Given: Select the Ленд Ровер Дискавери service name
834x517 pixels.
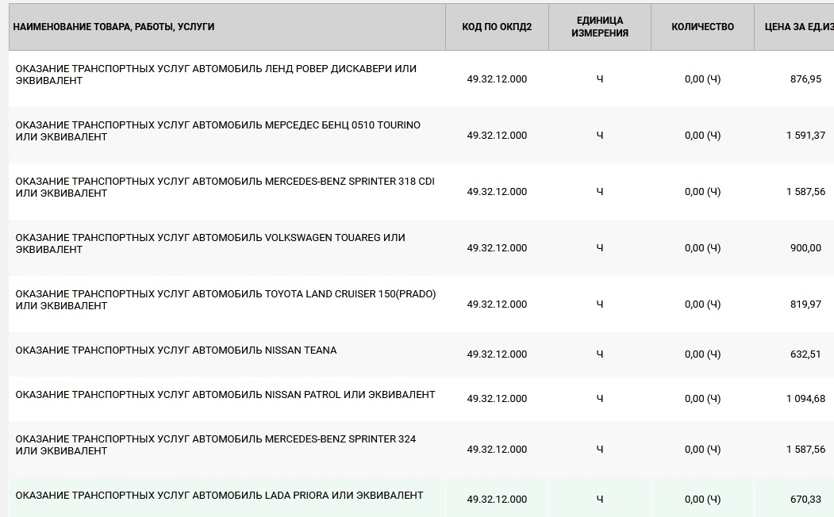Looking at the screenshot, I should tap(216, 75).
